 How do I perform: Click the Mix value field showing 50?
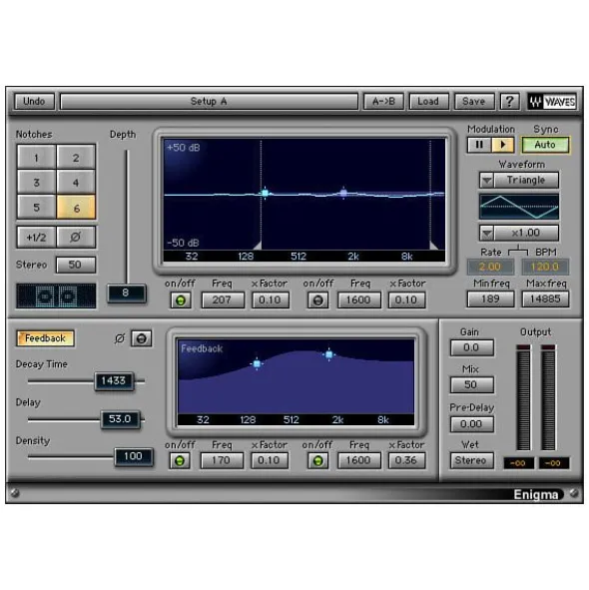[471, 384]
